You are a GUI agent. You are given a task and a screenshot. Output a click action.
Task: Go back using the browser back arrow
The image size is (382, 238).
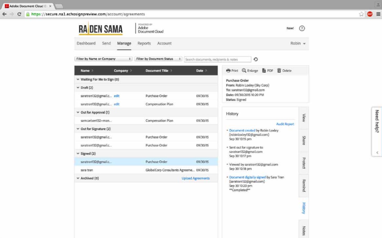coord(4,14)
